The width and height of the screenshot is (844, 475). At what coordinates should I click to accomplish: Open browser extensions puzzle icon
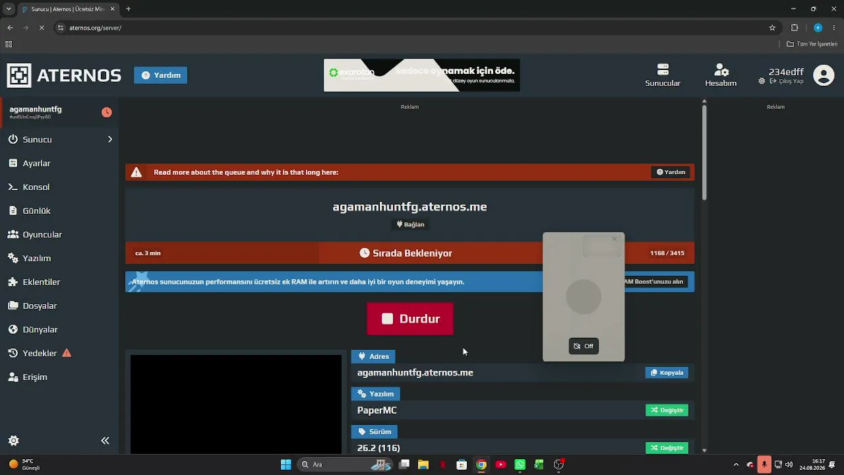coord(795,28)
